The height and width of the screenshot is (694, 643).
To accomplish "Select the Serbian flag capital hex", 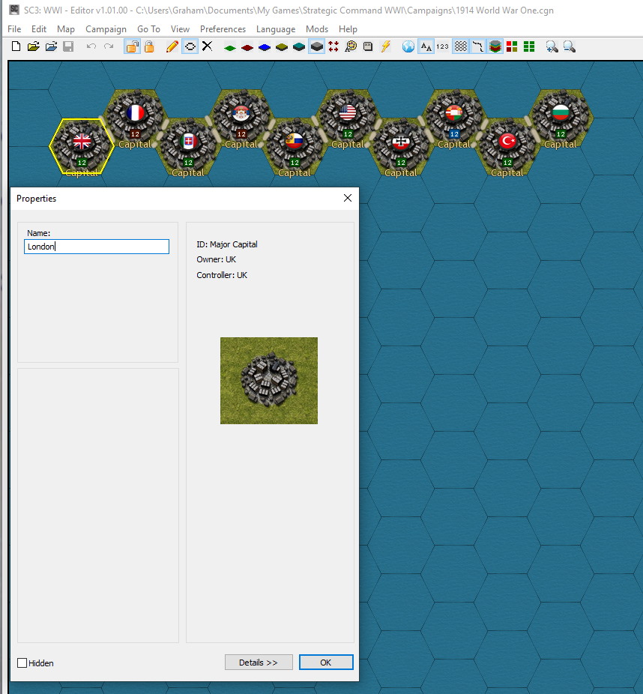I will 241,118.
